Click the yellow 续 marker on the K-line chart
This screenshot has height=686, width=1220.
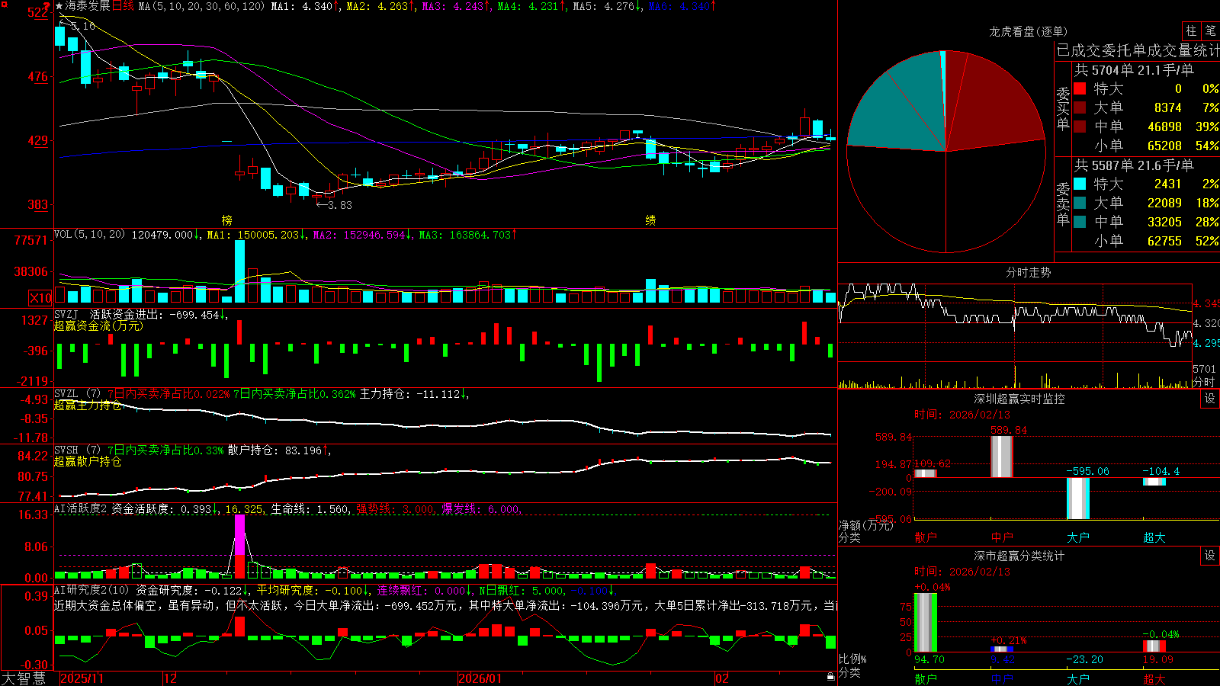point(650,220)
